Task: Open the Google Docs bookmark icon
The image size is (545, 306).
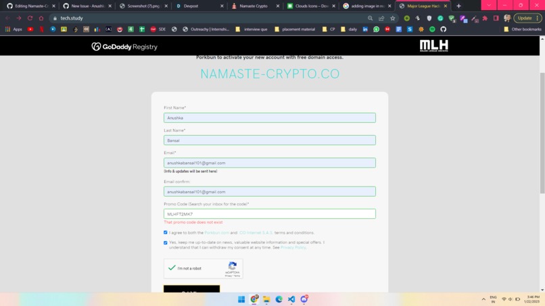Action: (x=399, y=29)
